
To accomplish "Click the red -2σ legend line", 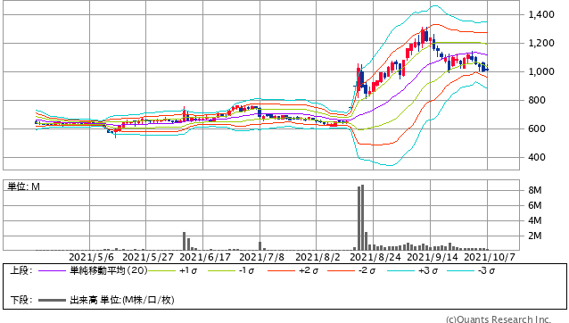I will [x=341, y=270].
